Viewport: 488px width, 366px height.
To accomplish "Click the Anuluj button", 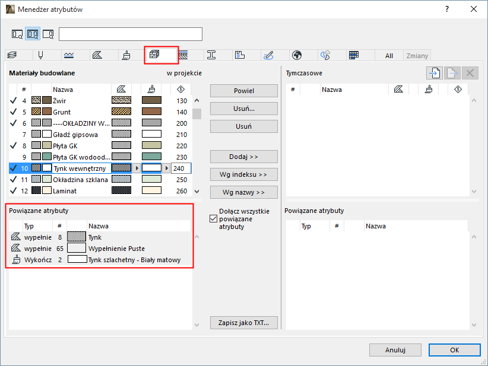I will [x=395, y=350].
